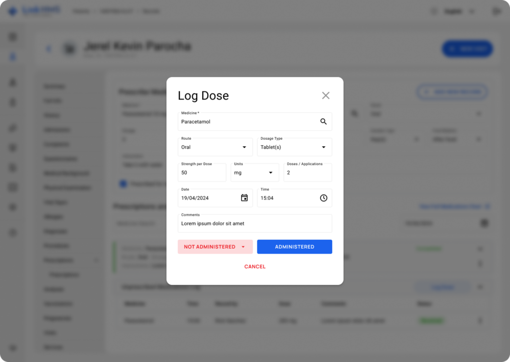Close the Log Dose dialog

click(x=326, y=95)
